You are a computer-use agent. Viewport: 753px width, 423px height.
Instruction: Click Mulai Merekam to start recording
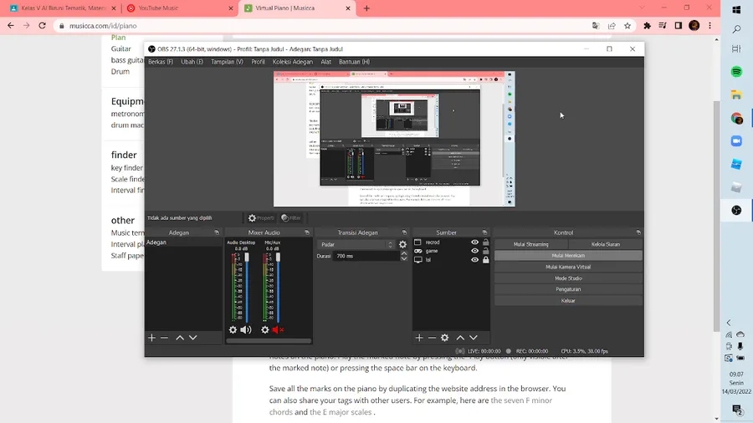pos(568,256)
